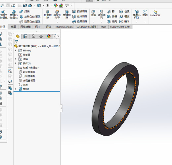172x165 pixels.
Task: Click the Revolved Cut 旋转切除 icon
Action: 67,15
